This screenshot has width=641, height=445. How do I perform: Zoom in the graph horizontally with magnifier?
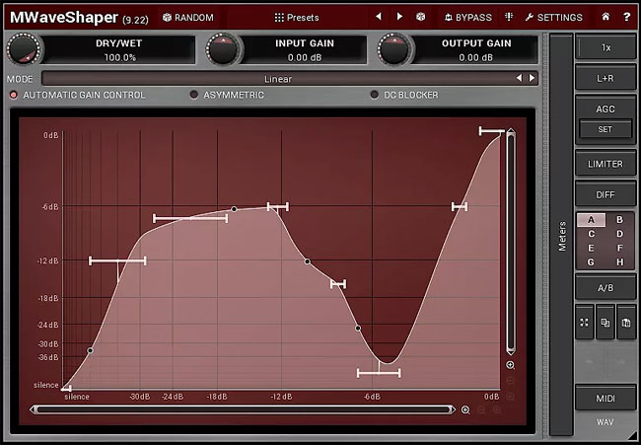(x=465, y=409)
